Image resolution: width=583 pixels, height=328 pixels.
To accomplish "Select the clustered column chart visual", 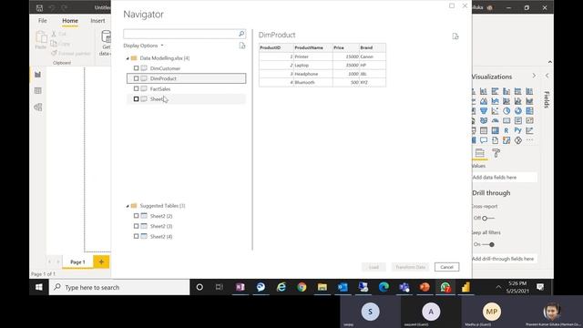I will (506, 91).
